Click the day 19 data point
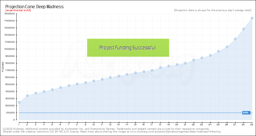The height and width of the screenshot is (136, 256). coord(169,66)
